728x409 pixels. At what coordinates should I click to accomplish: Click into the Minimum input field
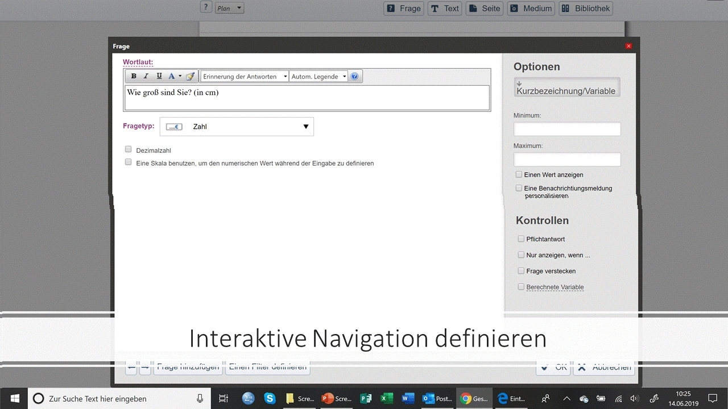pyautogui.click(x=566, y=129)
